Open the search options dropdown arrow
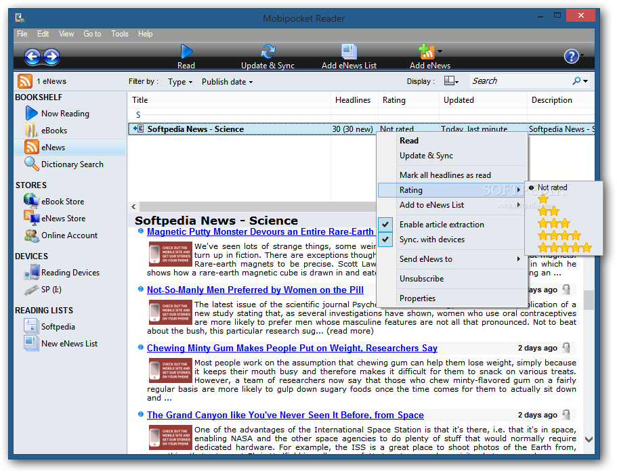Screen dimensions: 617x473 point(586,81)
